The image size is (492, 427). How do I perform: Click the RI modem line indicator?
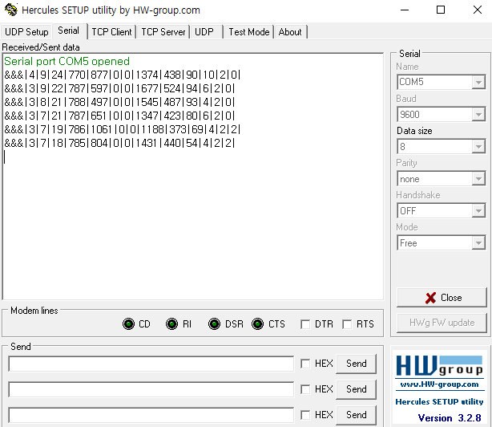171,324
